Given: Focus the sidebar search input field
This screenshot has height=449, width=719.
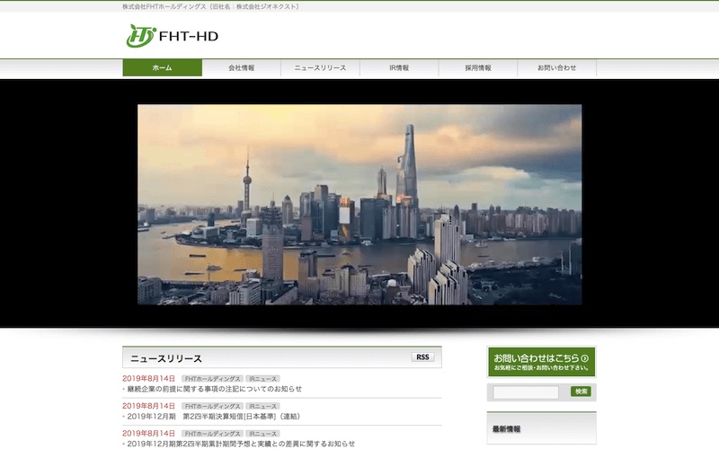Looking at the screenshot, I should coord(526,392).
